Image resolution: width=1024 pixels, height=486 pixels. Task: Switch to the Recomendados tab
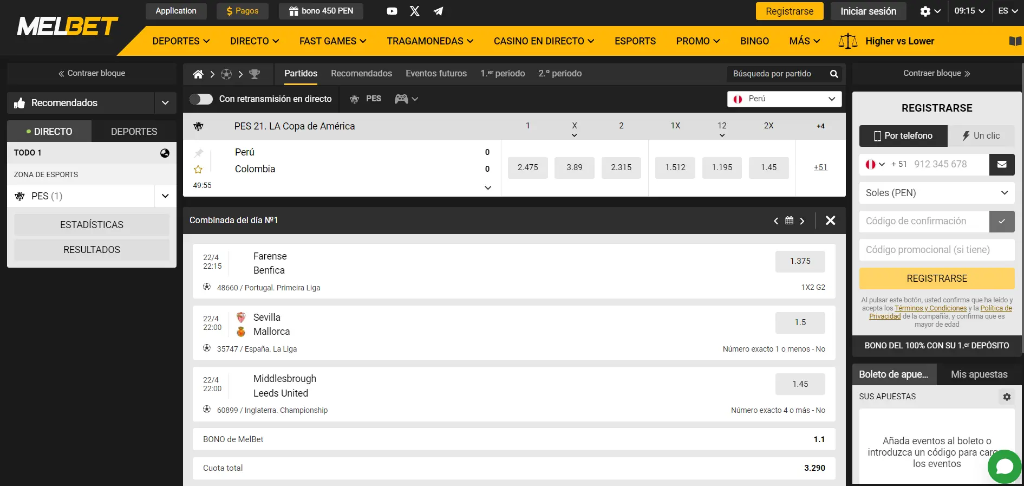361,74
